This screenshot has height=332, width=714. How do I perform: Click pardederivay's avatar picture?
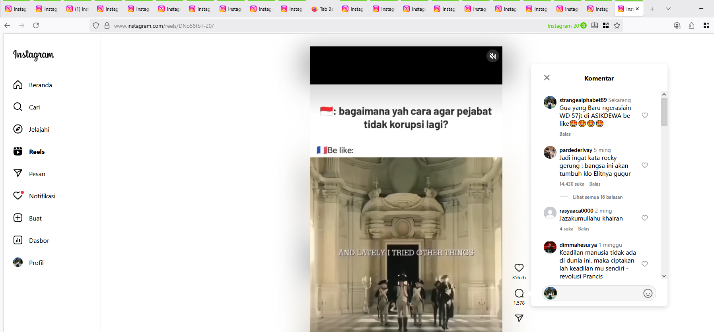(x=550, y=152)
